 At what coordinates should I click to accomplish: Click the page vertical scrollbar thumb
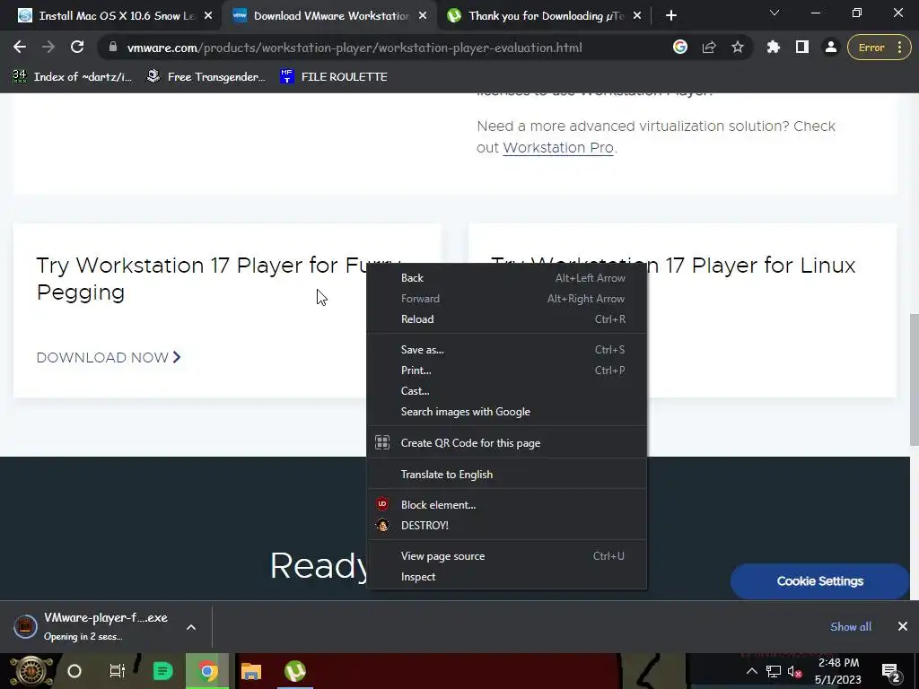click(x=914, y=379)
